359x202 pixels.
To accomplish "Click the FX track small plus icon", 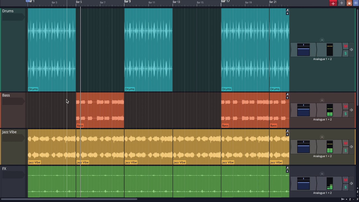I will [287, 171].
